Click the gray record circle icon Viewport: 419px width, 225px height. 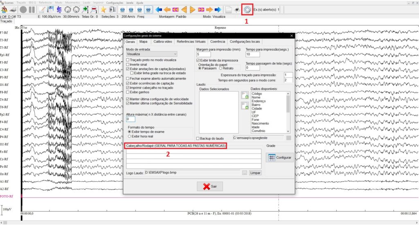[x=23, y=9]
